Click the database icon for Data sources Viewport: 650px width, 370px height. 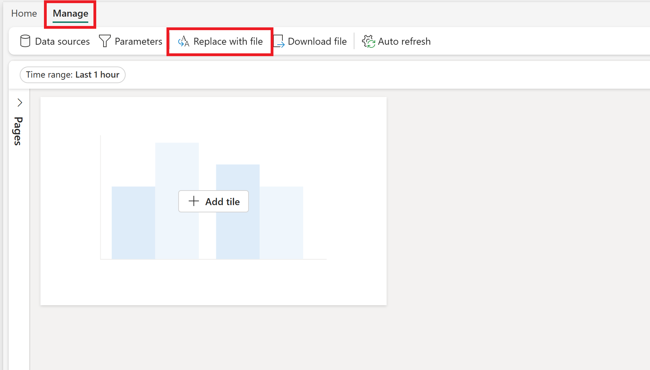point(25,41)
